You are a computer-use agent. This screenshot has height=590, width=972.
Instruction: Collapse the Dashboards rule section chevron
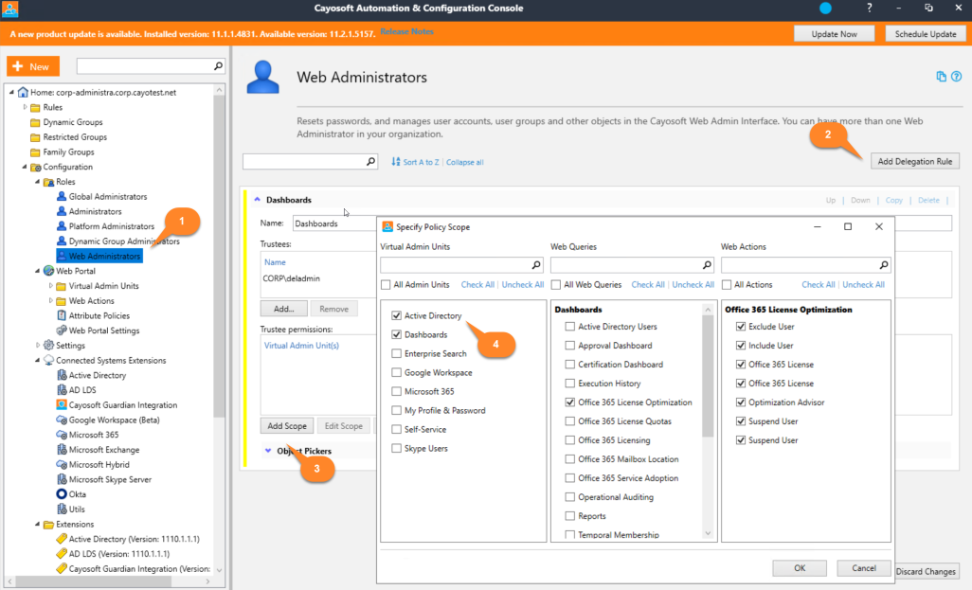point(258,200)
